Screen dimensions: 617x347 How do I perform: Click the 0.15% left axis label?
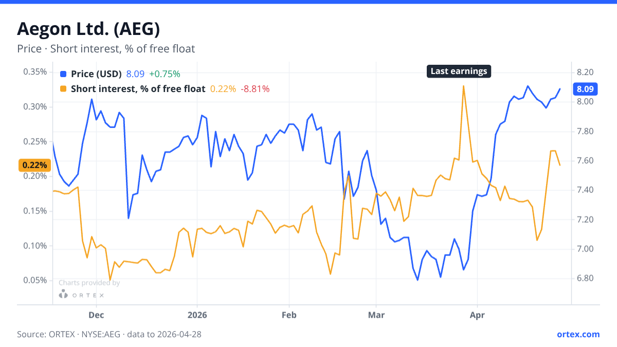[35, 211]
